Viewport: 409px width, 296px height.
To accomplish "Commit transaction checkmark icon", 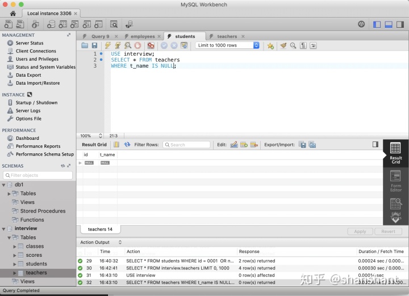I will [x=164, y=45].
